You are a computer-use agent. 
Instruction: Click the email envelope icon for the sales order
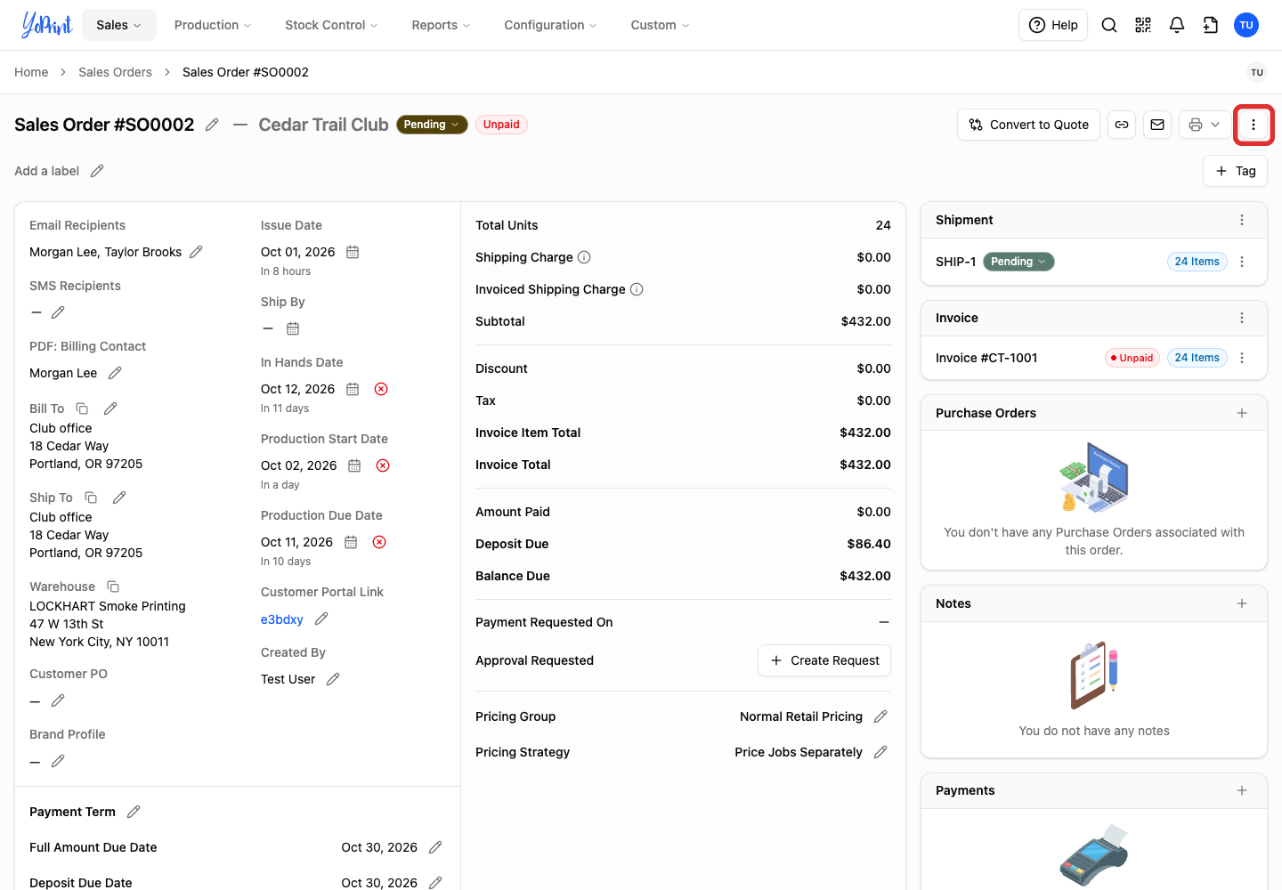1157,125
